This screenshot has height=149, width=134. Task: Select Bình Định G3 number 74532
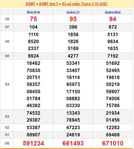[x=33, y=113]
